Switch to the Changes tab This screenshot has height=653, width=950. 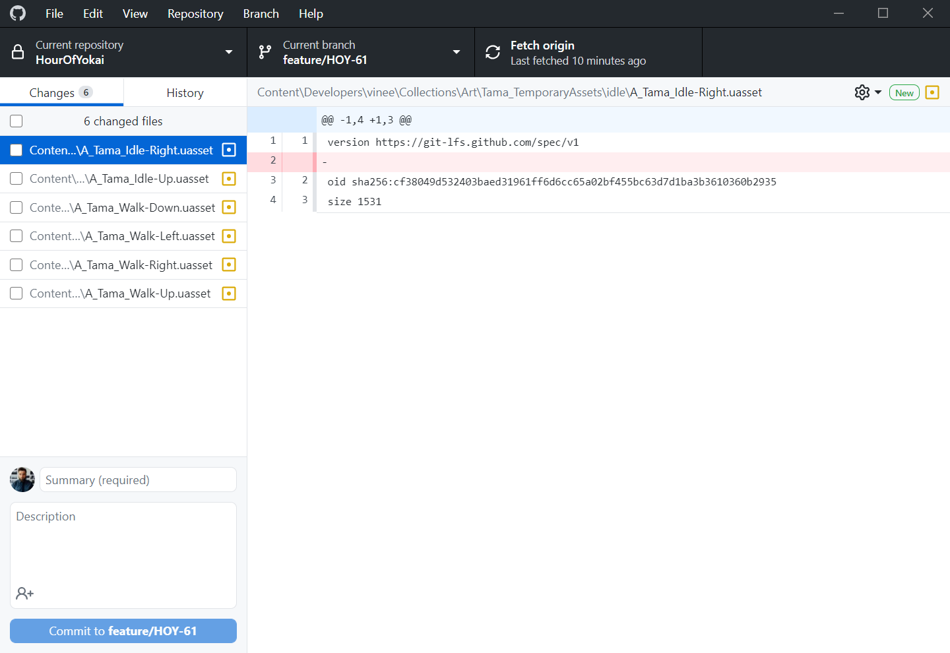tap(61, 92)
